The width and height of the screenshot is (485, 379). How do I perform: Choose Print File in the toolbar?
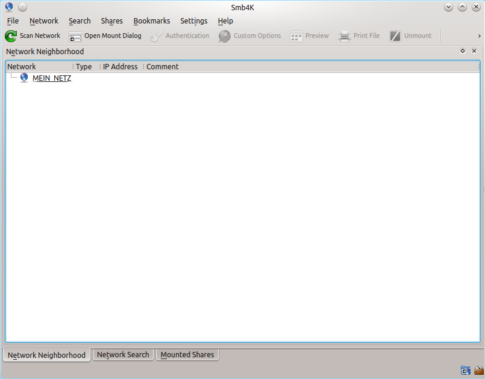[359, 36]
